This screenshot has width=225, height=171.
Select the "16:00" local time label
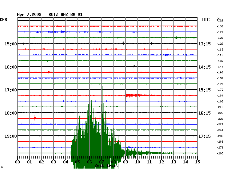pyautogui.click(x=11, y=67)
